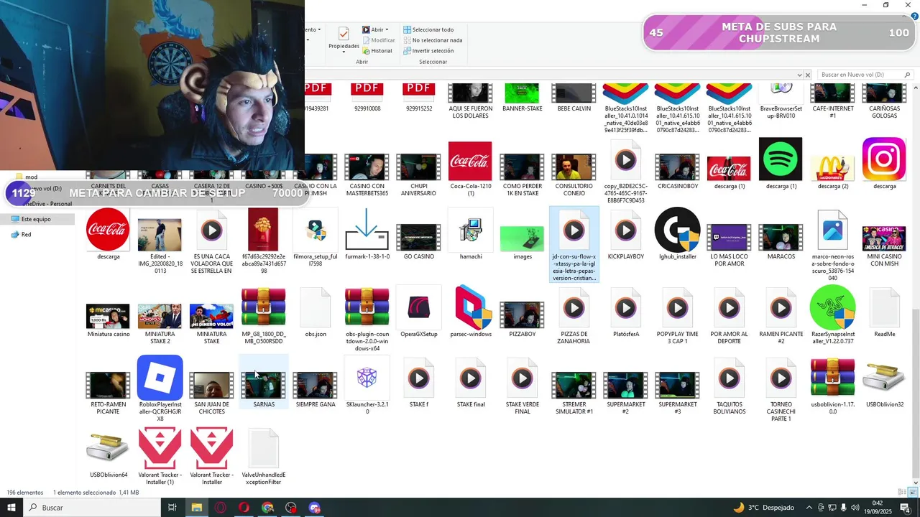The image size is (920, 517).
Task: Select the SUPERMARKET #2 video thumbnail
Action: 625,385
